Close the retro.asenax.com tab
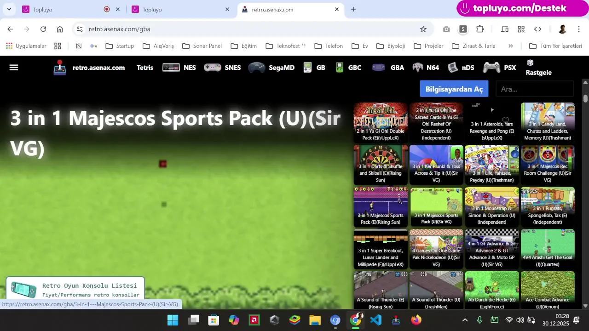589x331 pixels. pyautogui.click(x=337, y=9)
